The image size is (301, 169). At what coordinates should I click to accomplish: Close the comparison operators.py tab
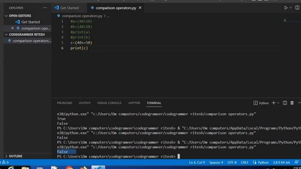click(x=140, y=8)
